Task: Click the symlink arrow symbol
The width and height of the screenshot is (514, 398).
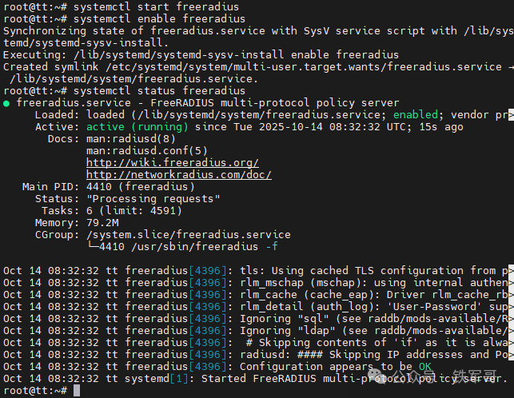Action: 508,67
